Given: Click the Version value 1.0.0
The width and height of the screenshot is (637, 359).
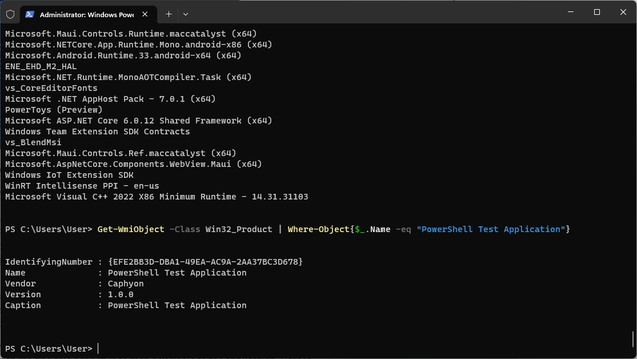Looking at the screenshot, I should pyautogui.click(x=121, y=294).
